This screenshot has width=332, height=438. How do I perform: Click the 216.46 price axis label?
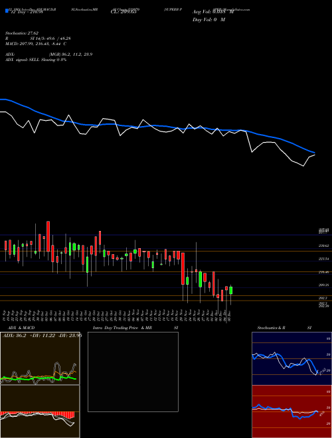click(324, 272)
